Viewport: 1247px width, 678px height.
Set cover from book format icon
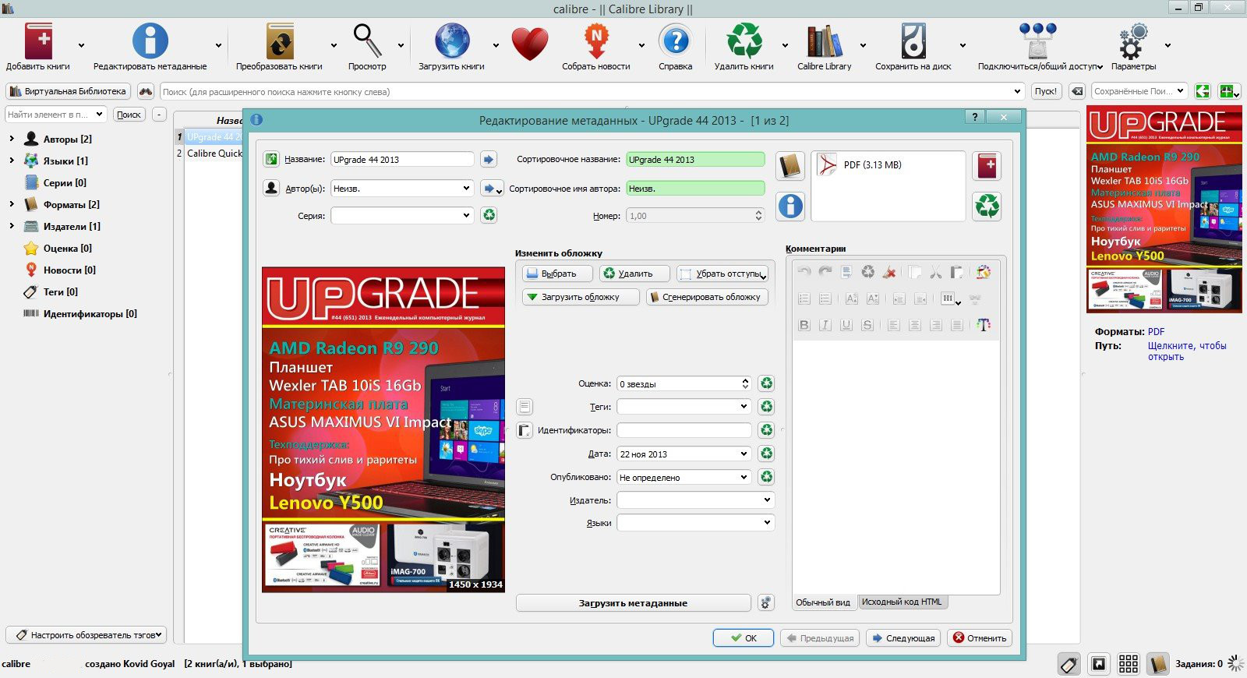(790, 165)
